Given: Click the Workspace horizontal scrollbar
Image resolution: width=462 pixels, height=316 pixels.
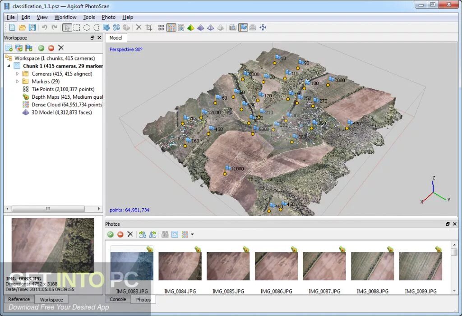Looking at the screenshot, I should (48, 209).
